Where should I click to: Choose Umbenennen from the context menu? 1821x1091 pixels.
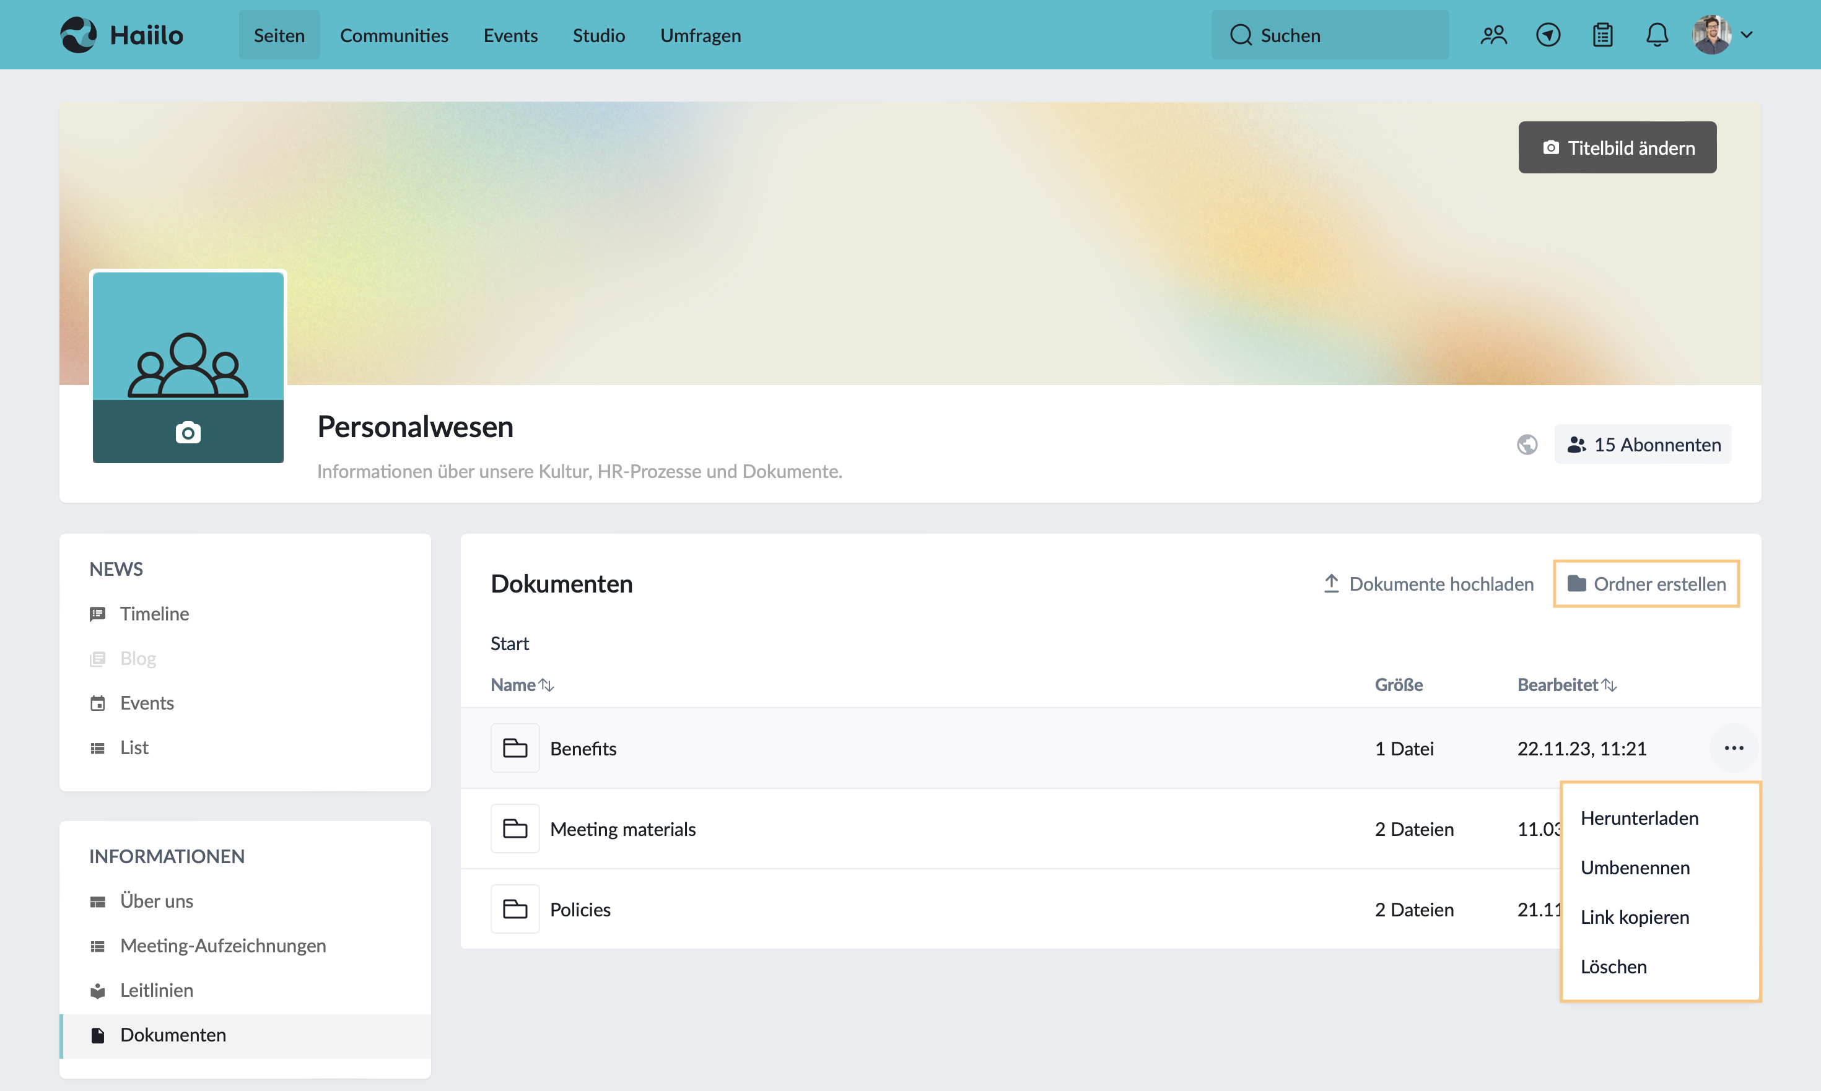tap(1635, 868)
